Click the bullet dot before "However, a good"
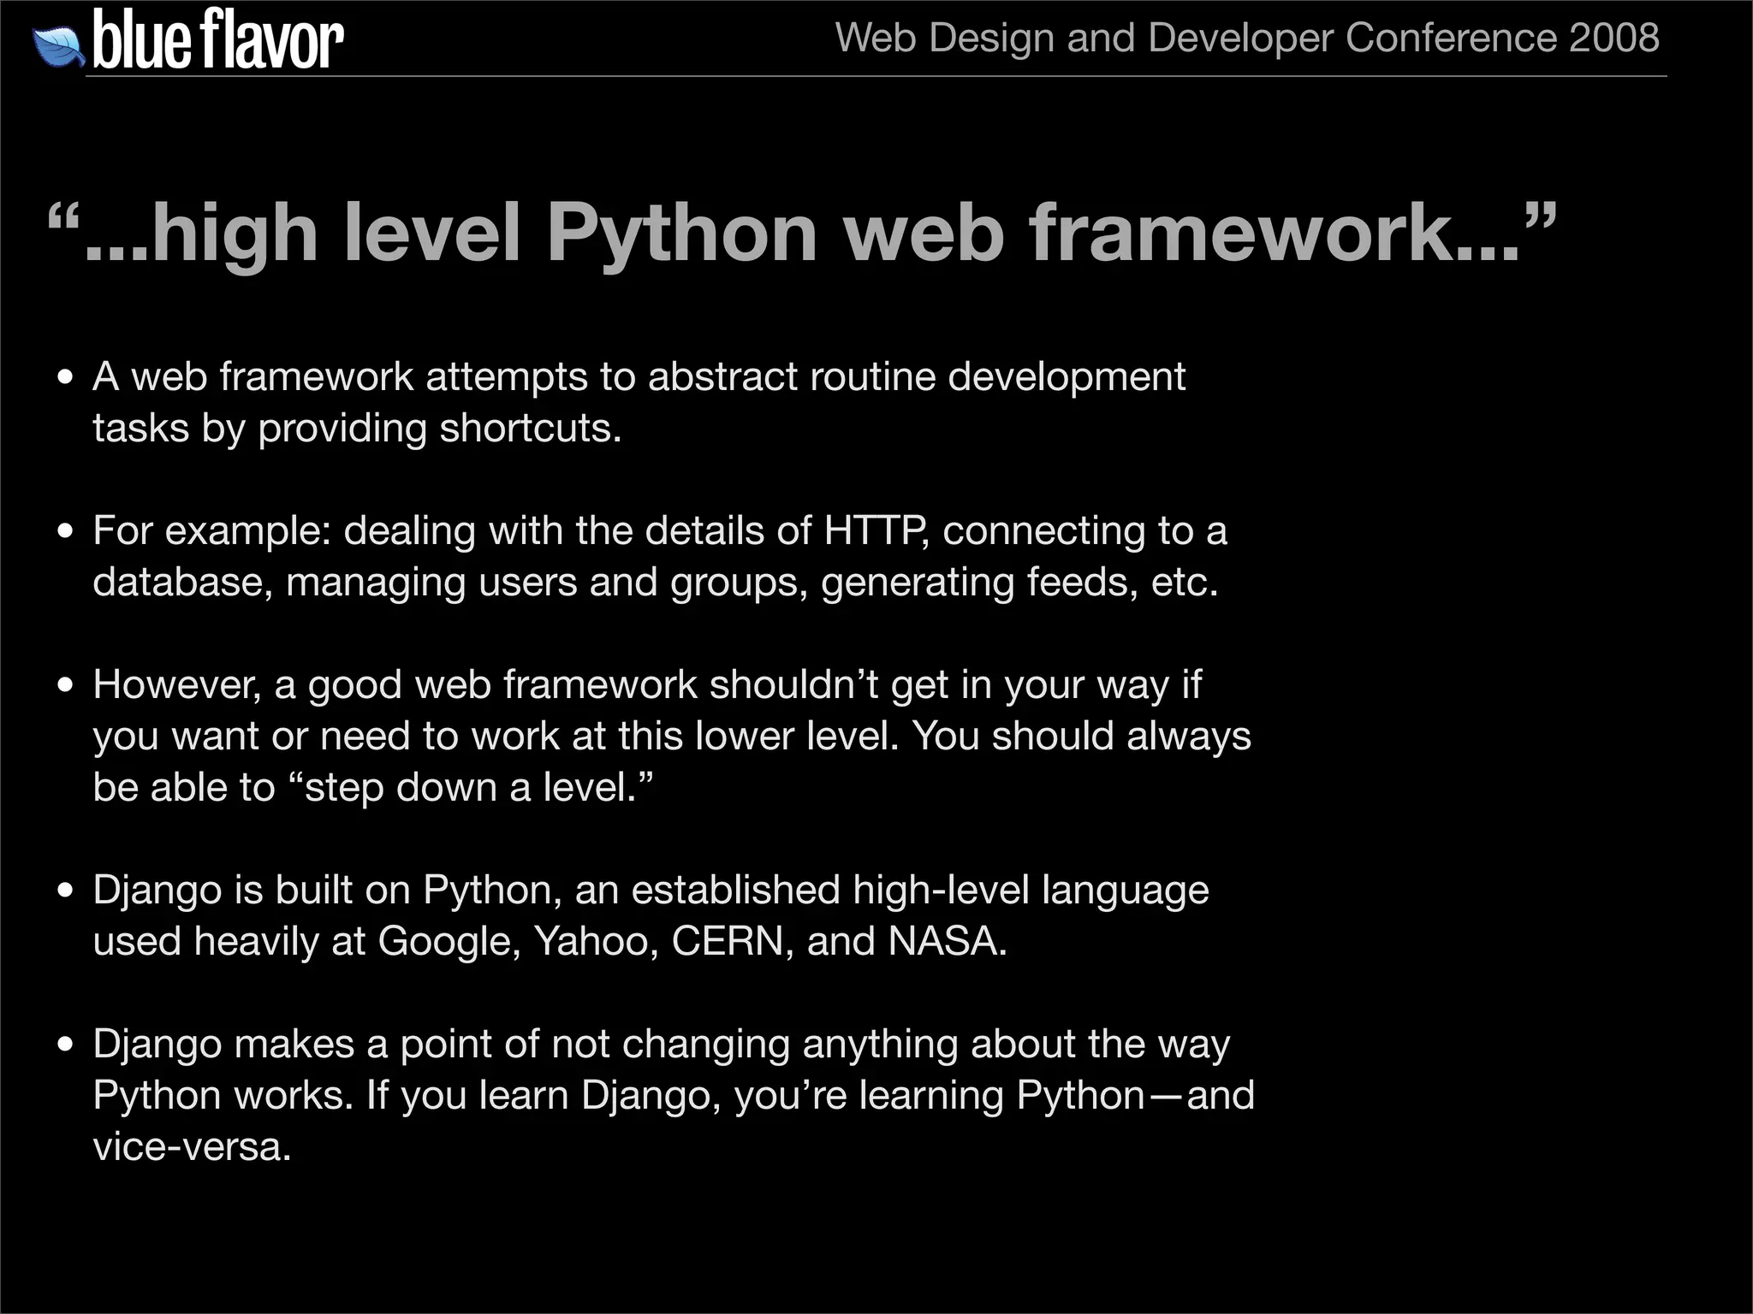Screen dimensions: 1753x1314 tap(66, 686)
